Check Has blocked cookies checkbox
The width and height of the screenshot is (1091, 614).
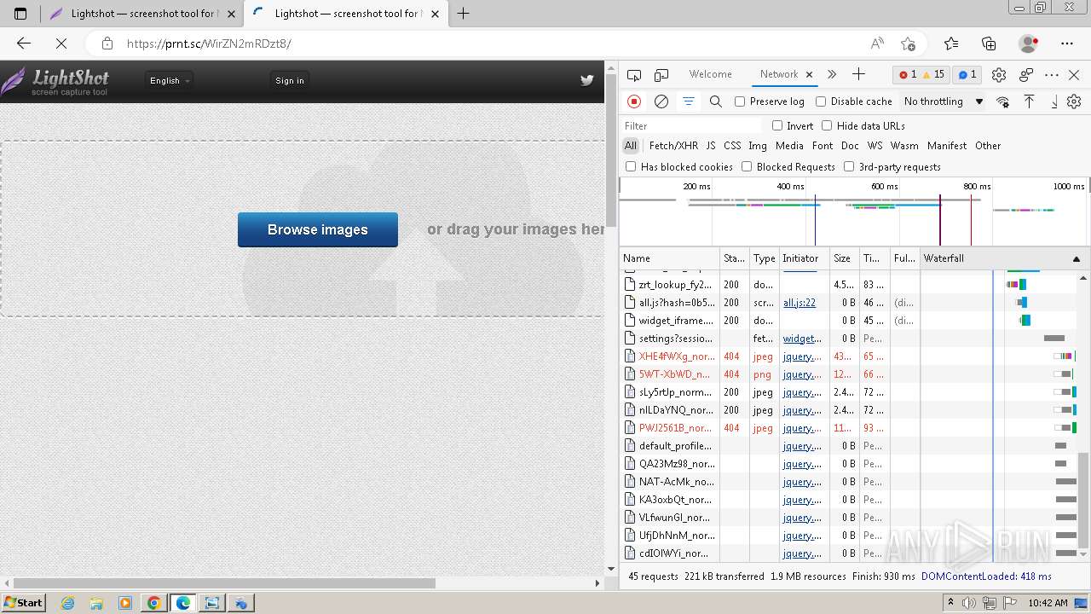(x=631, y=166)
